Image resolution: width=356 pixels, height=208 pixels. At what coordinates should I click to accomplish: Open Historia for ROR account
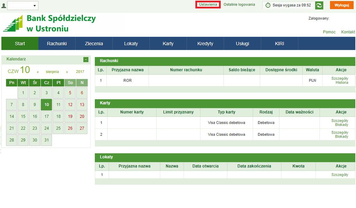pyautogui.click(x=342, y=82)
